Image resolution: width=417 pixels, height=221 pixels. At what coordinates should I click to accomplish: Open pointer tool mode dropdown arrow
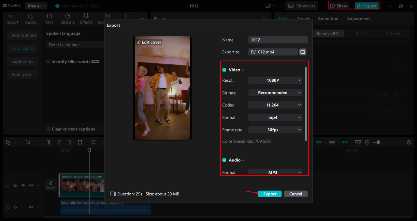coord(15,143)
